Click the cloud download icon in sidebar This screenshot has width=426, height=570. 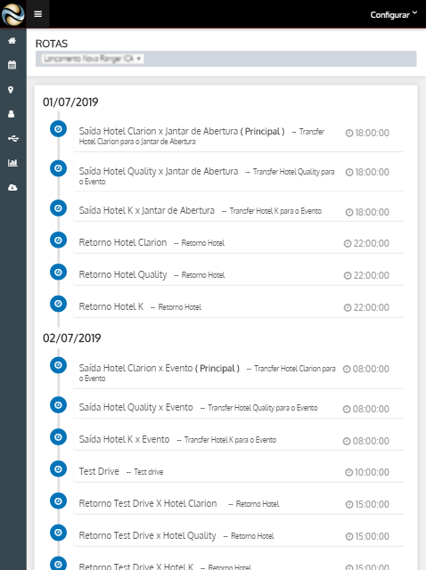pyautogui.click(x=12, y=187)
